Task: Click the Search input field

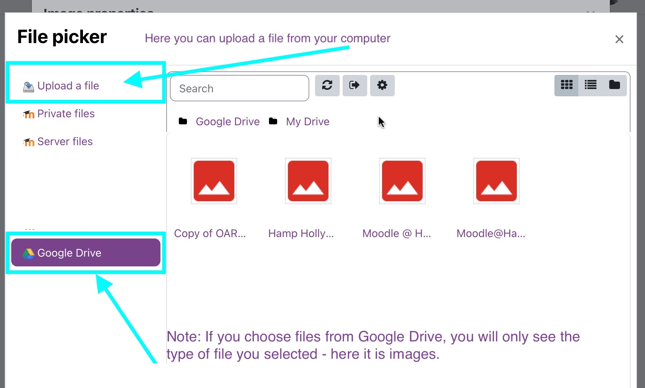Action: click(239, 88)
